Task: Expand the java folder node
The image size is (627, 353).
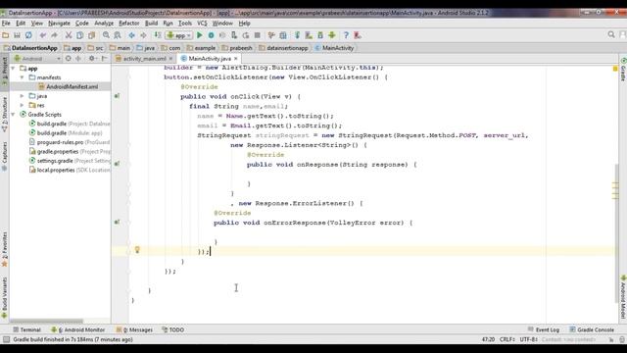Action: tap(23, 96)
